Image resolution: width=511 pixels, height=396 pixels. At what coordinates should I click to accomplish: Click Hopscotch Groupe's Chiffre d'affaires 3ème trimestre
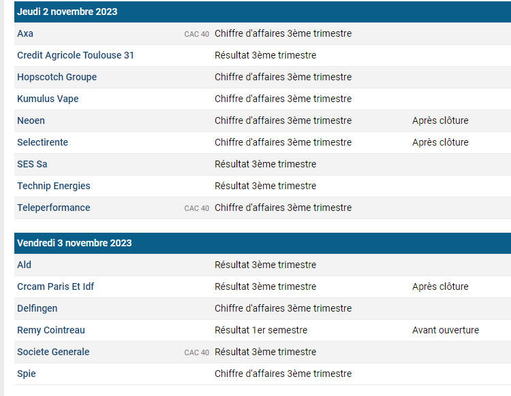tap(283, 77)
